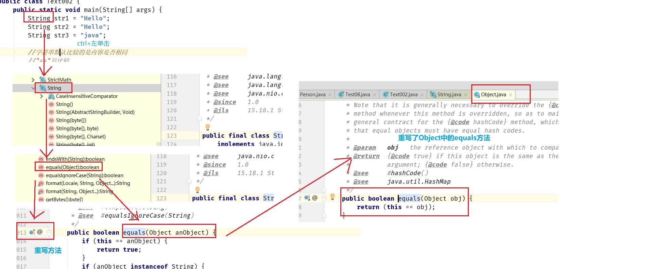
Task: Switch to the String.java tab
Action: pyautogui.click(x=449, y=95)
